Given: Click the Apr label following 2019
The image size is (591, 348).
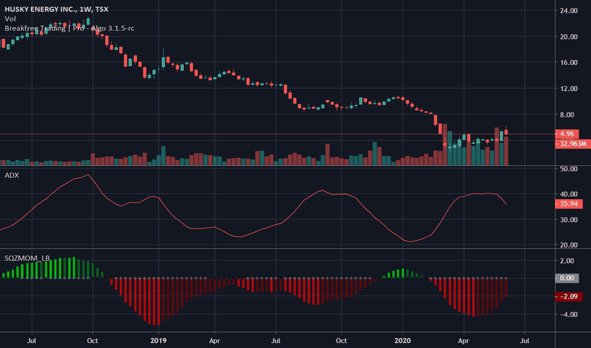Looking at the screenshot, I should tap(214, 340).
